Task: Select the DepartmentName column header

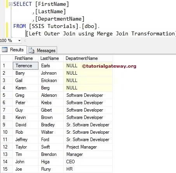Action: tap(88, 58)
